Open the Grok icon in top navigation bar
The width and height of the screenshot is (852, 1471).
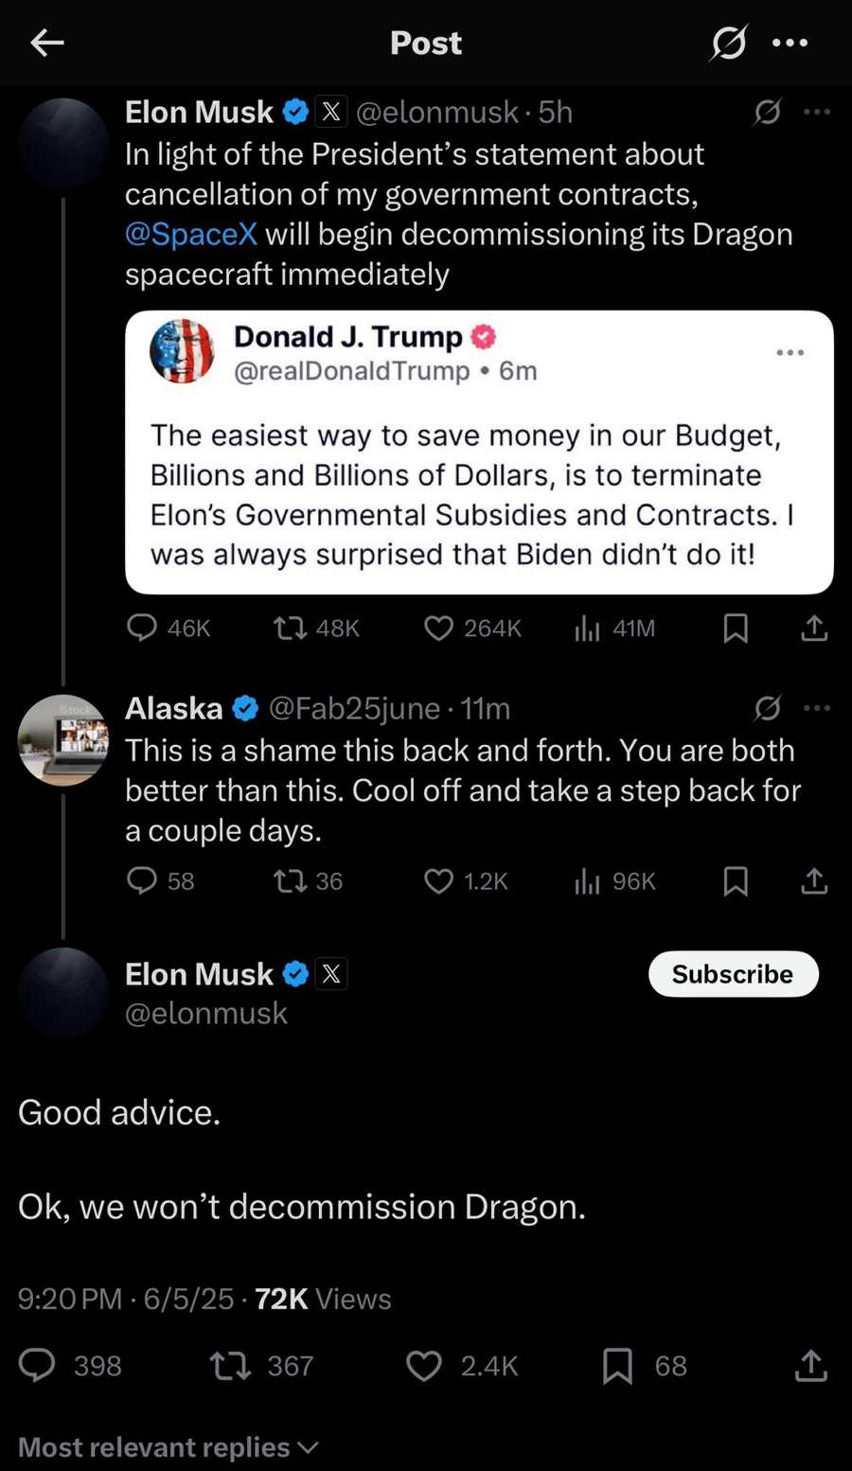point(727,43)
